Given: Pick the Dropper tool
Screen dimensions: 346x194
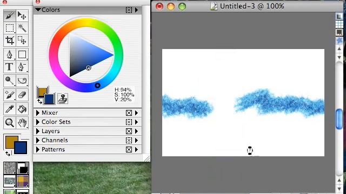Looking at the screenshot, I should [x=10, y=109].
